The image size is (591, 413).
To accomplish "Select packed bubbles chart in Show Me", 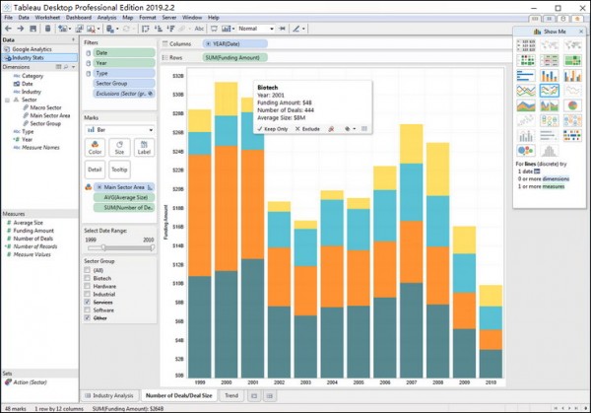I will click(x=526, y=151).
